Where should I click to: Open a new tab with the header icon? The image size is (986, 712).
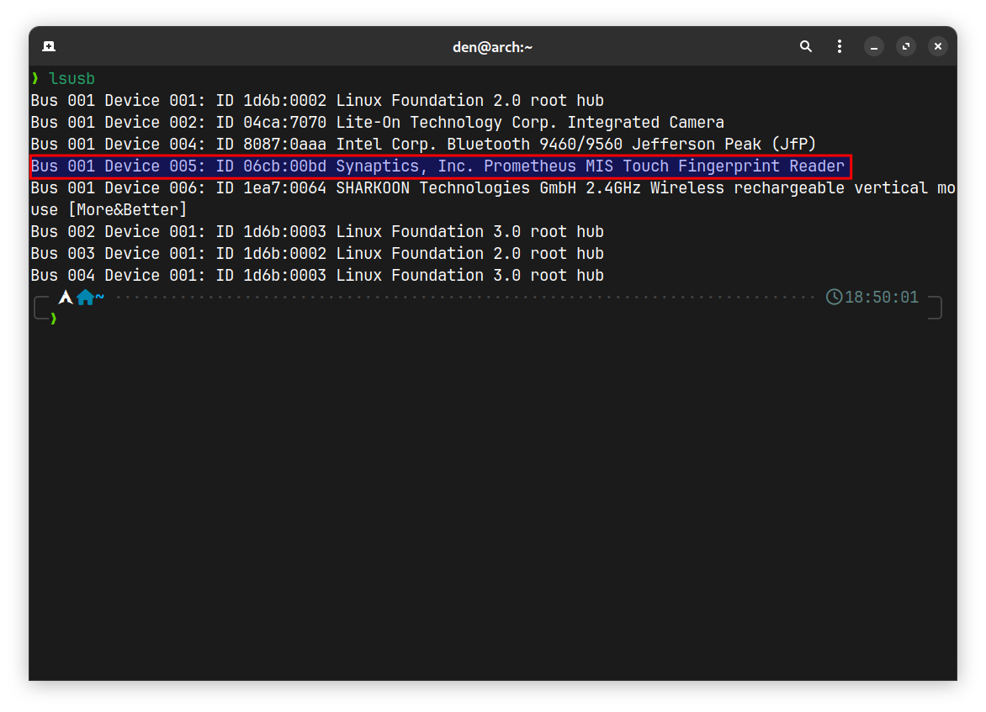[x=49, y=46]
